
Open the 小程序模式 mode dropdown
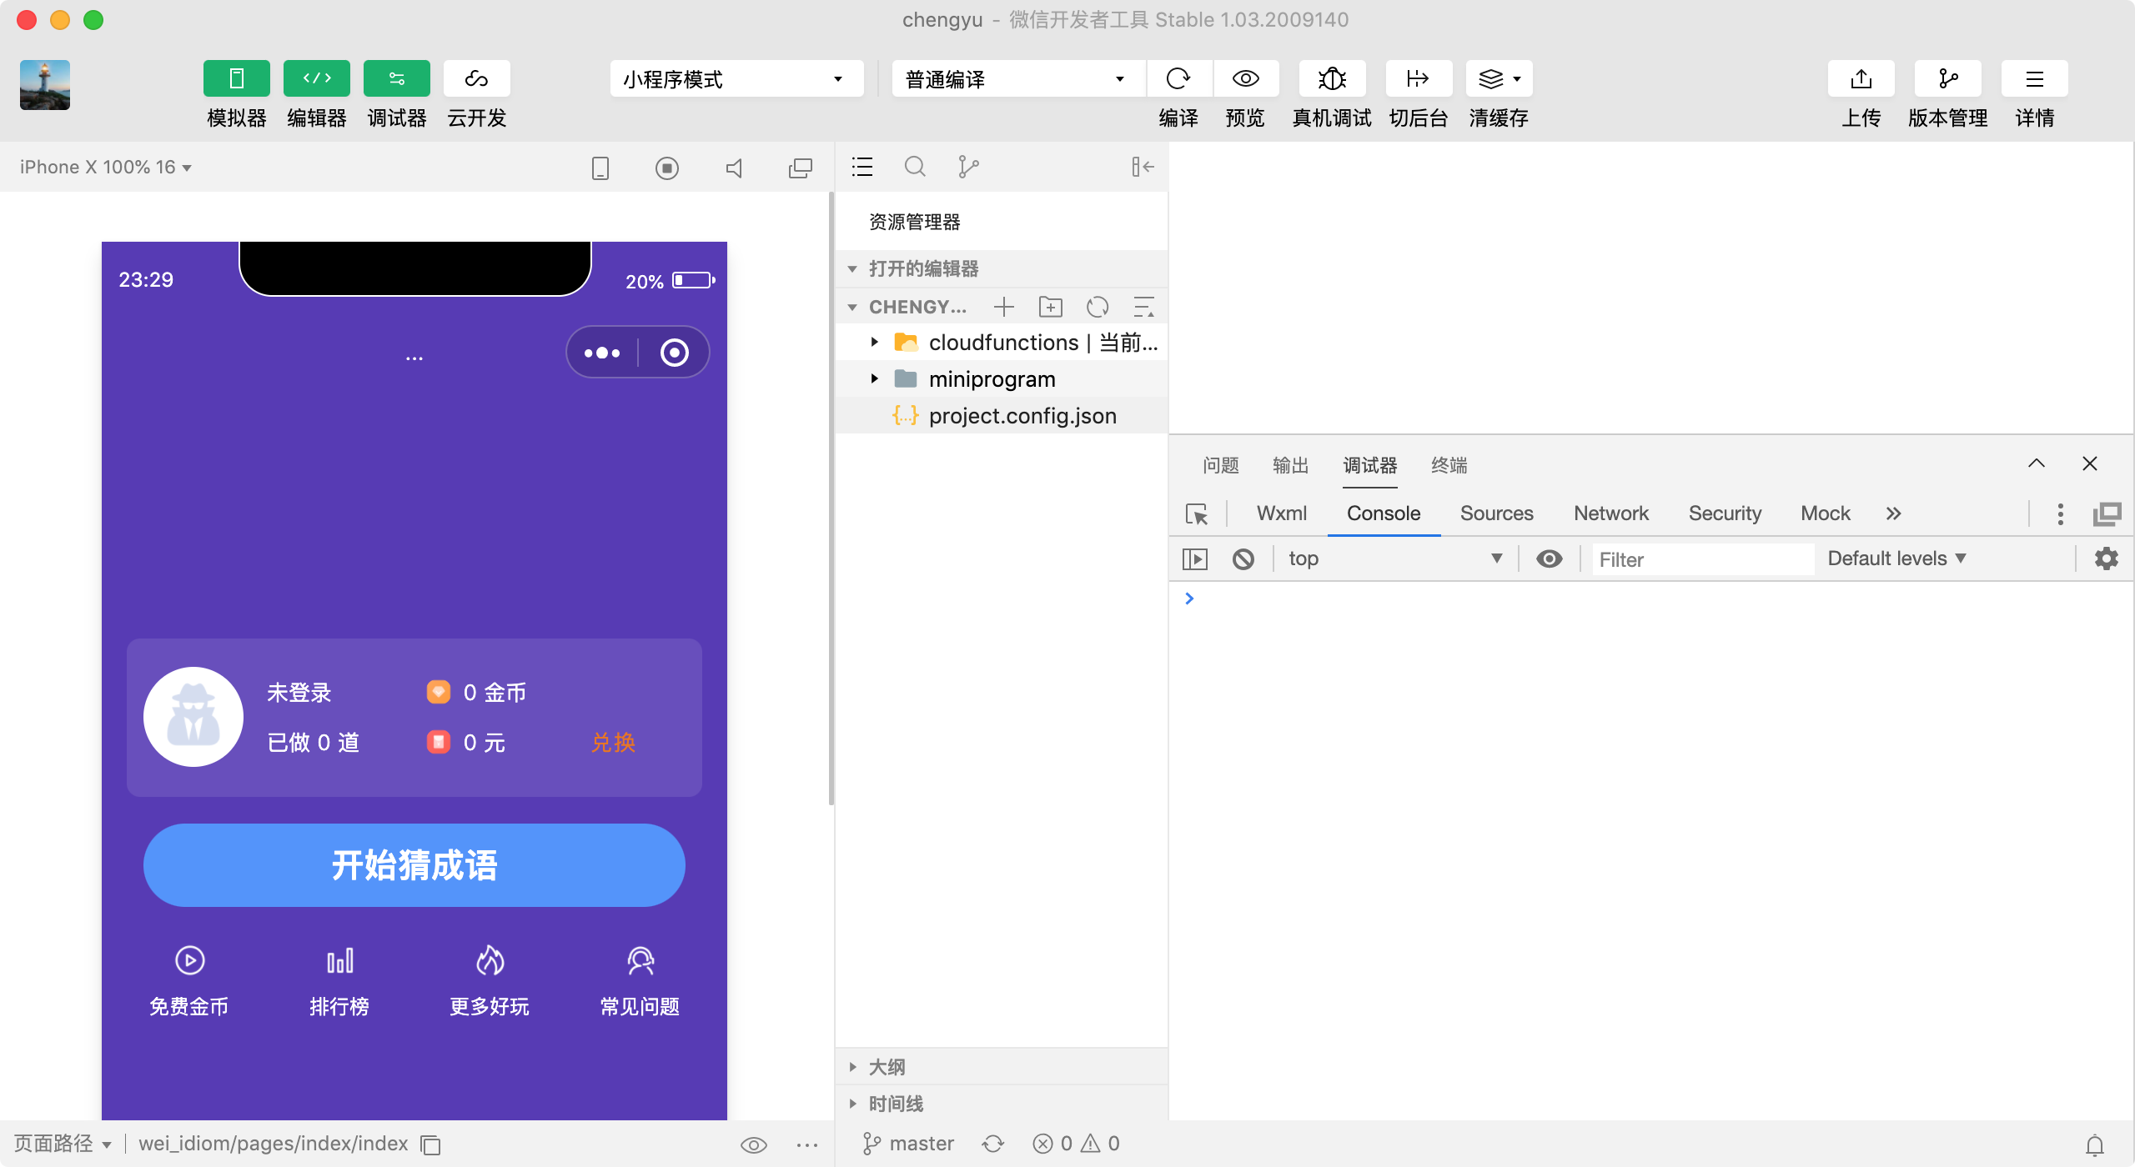736,79
